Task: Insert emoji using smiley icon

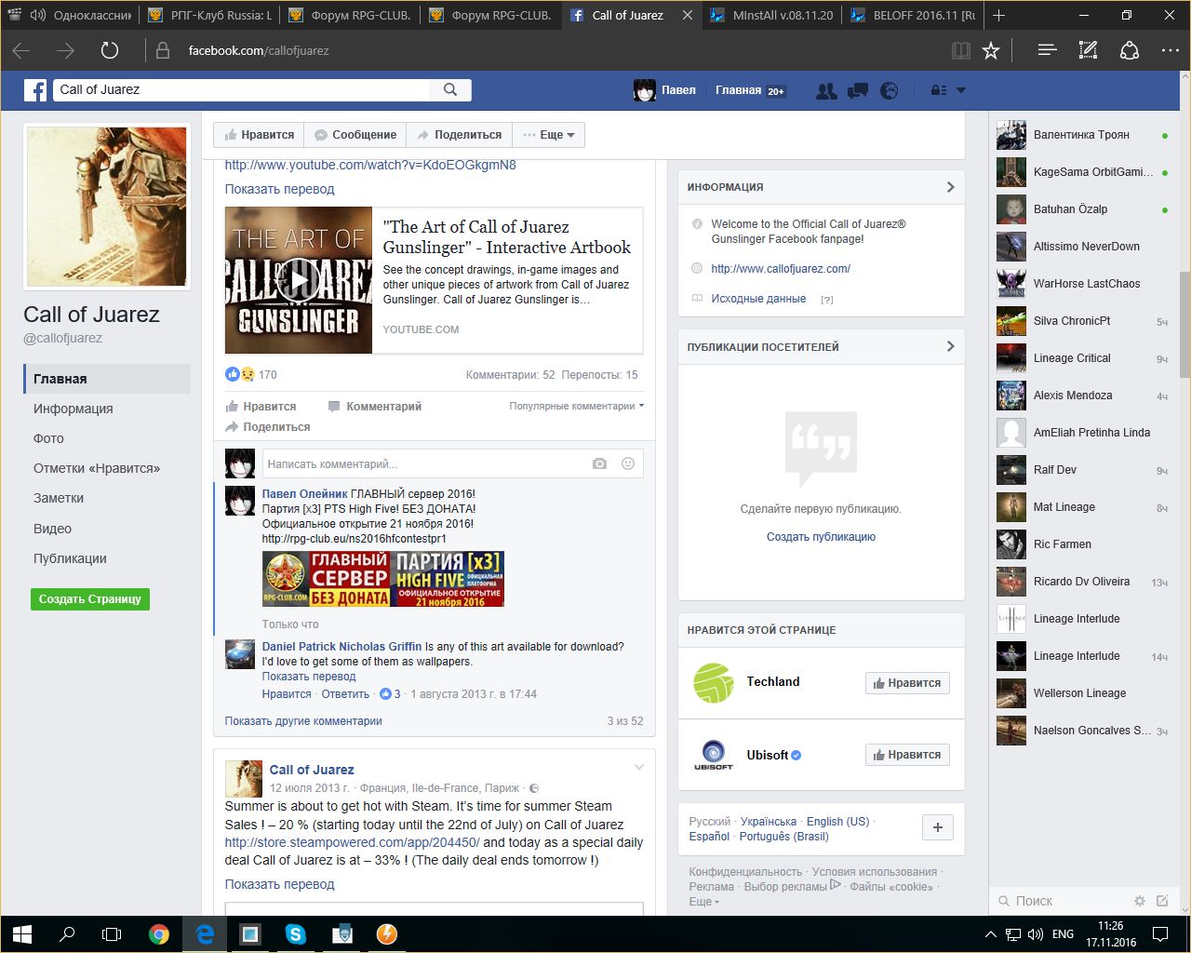Action: pos(628,463)
